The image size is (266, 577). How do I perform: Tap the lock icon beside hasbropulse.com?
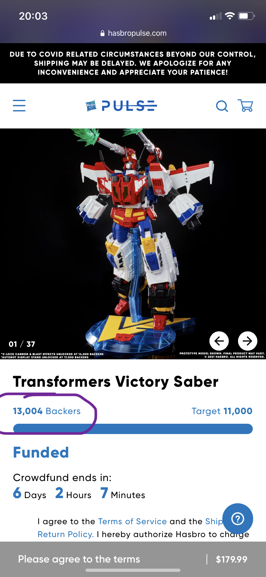tap(102, 33)
